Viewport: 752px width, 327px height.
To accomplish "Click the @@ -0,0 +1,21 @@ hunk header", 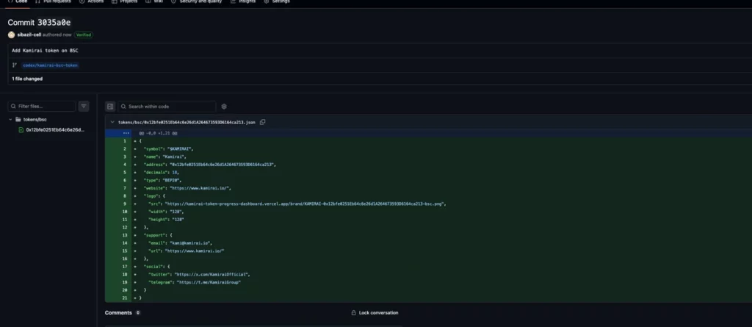I will pyautogui.click(x=158, y=133).
